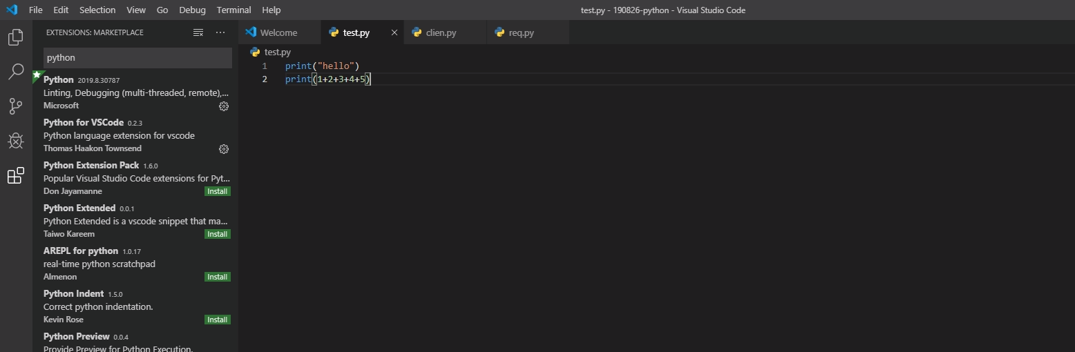Image resolution: width=1075 pixels, height=352 pixels.
Task: Select the Python Extension Pack entry title
Action: click(x=91, y=165)
